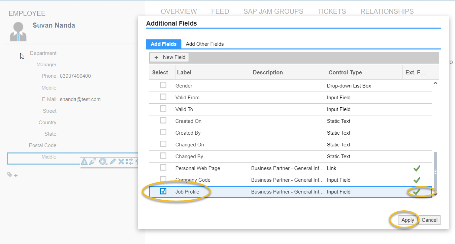455x244 pixels.
Task: Enable the Gender field checkbox
Action: click(163, 85)
